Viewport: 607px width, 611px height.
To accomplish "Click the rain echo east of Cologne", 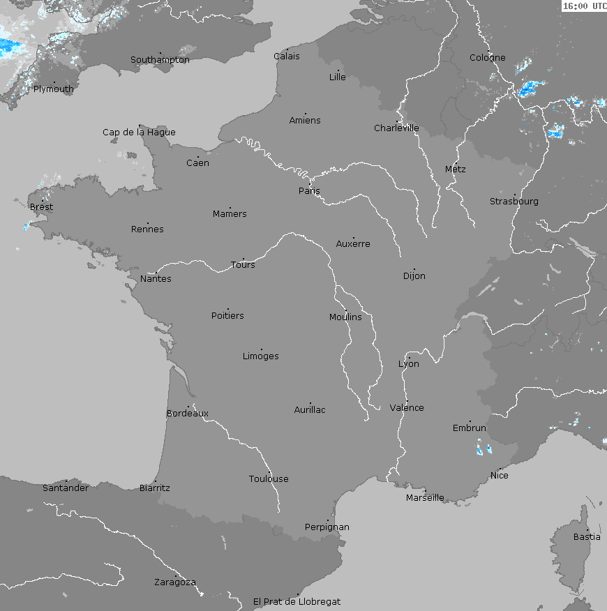I will click(530, 89).
